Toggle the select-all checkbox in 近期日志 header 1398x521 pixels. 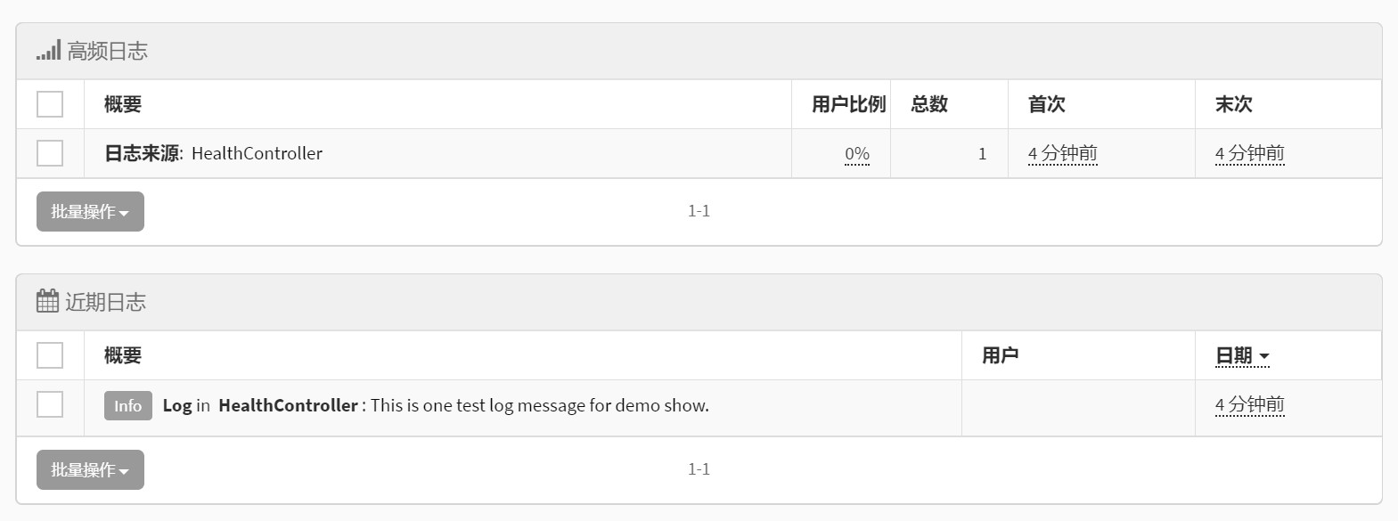click(x=50, y=355)
